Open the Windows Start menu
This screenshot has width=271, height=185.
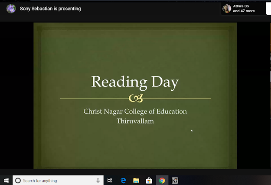pos(6,180)
